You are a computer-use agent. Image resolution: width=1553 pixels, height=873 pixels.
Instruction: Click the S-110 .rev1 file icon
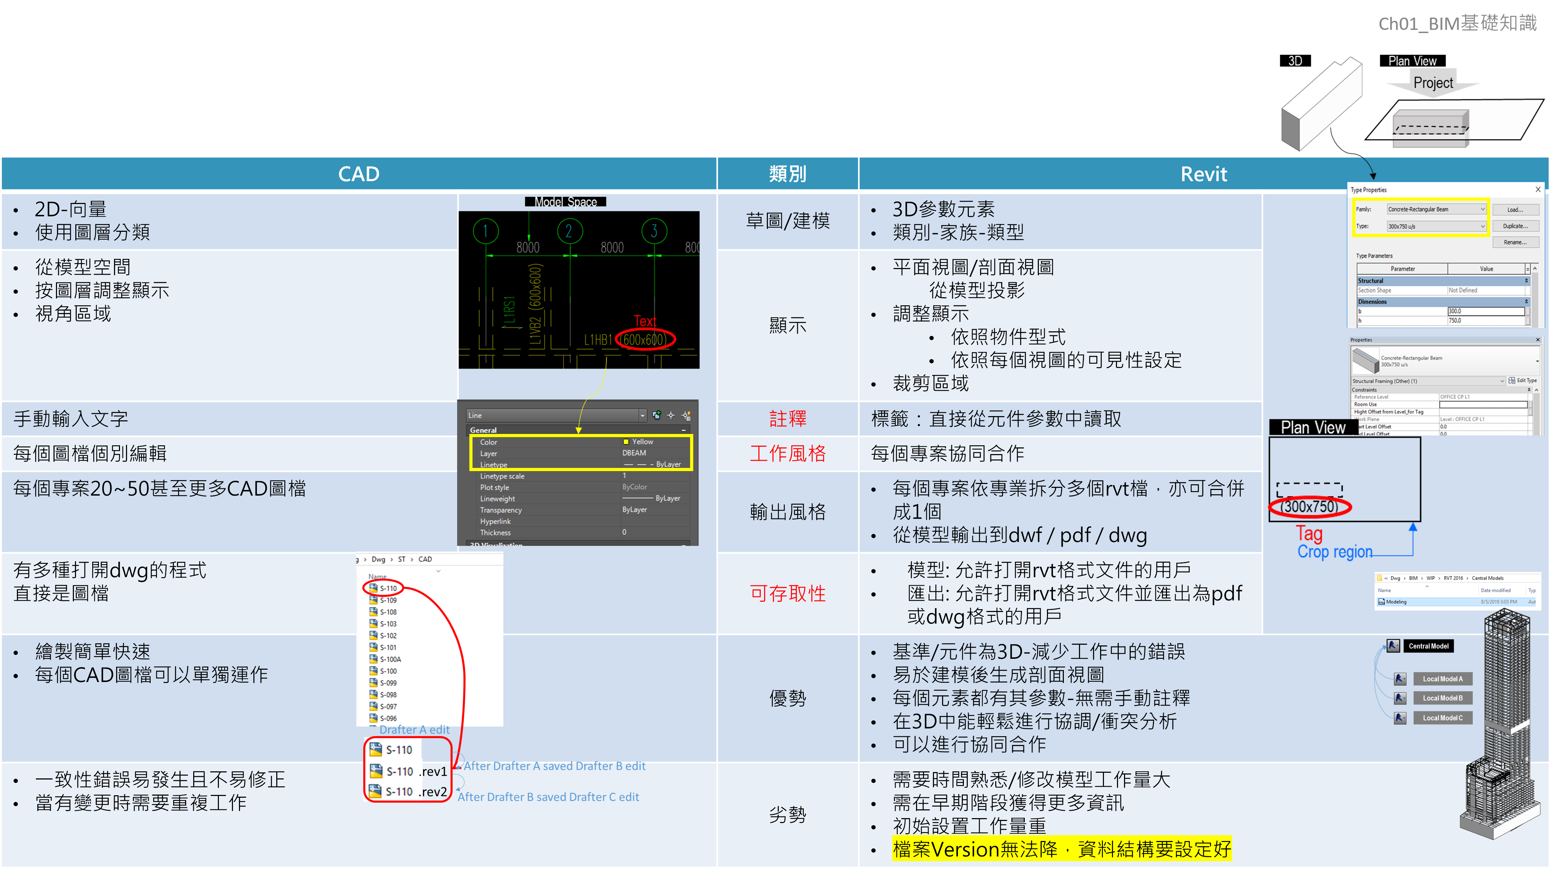(x=376, y=771)
